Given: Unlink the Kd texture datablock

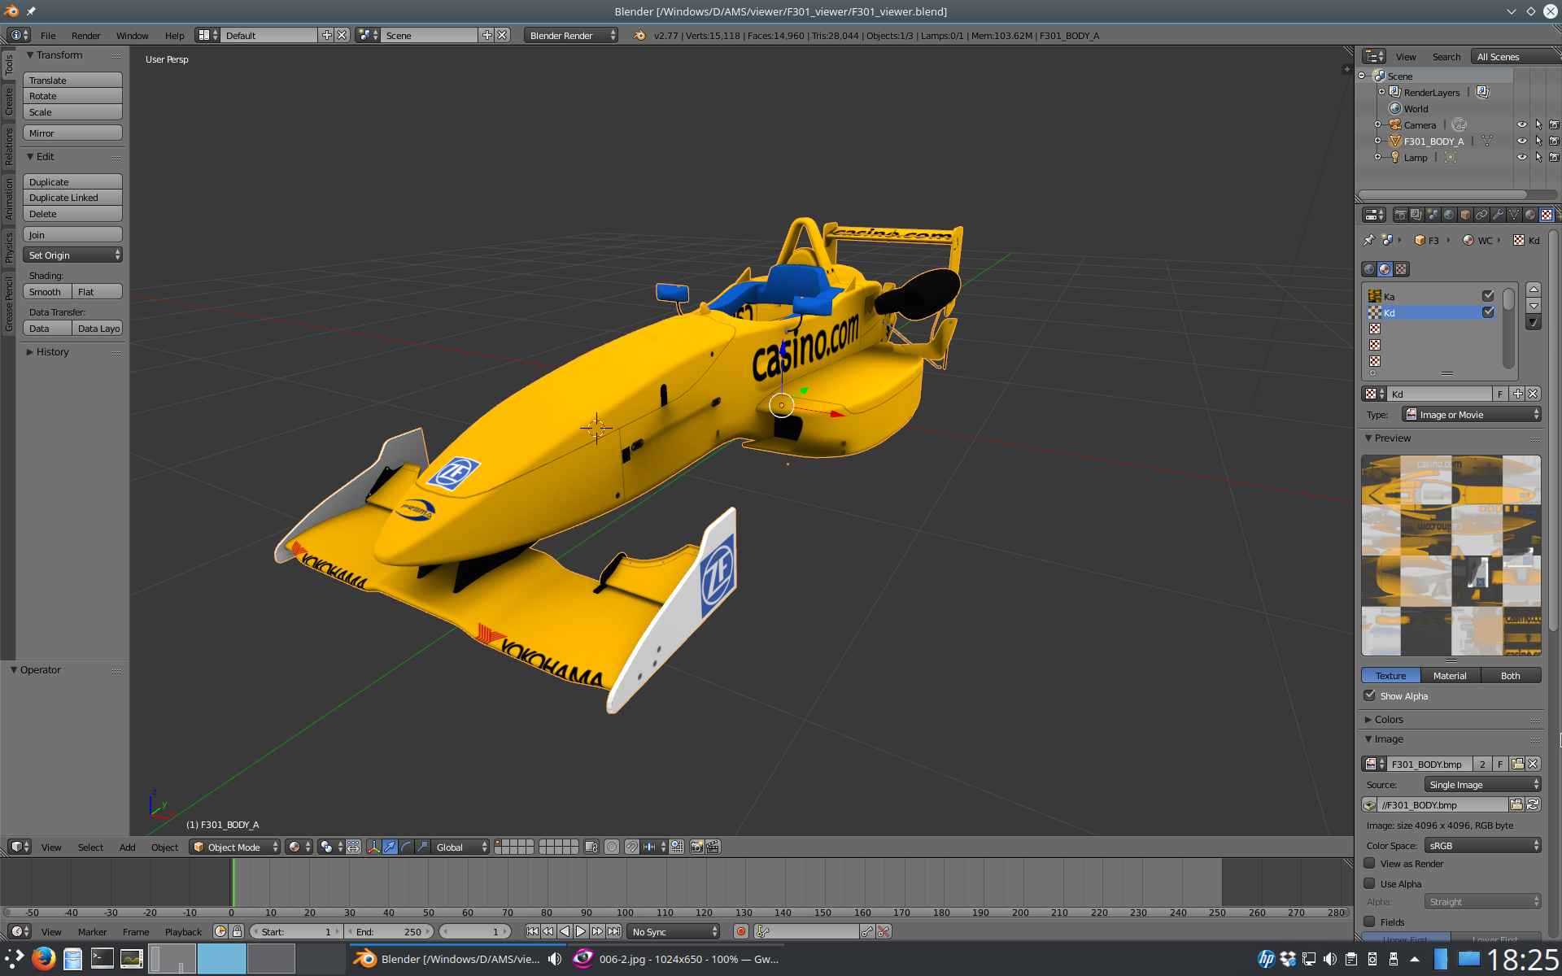Looking at the screenshot, I should pyautogui.click(x=1533, y=394).
